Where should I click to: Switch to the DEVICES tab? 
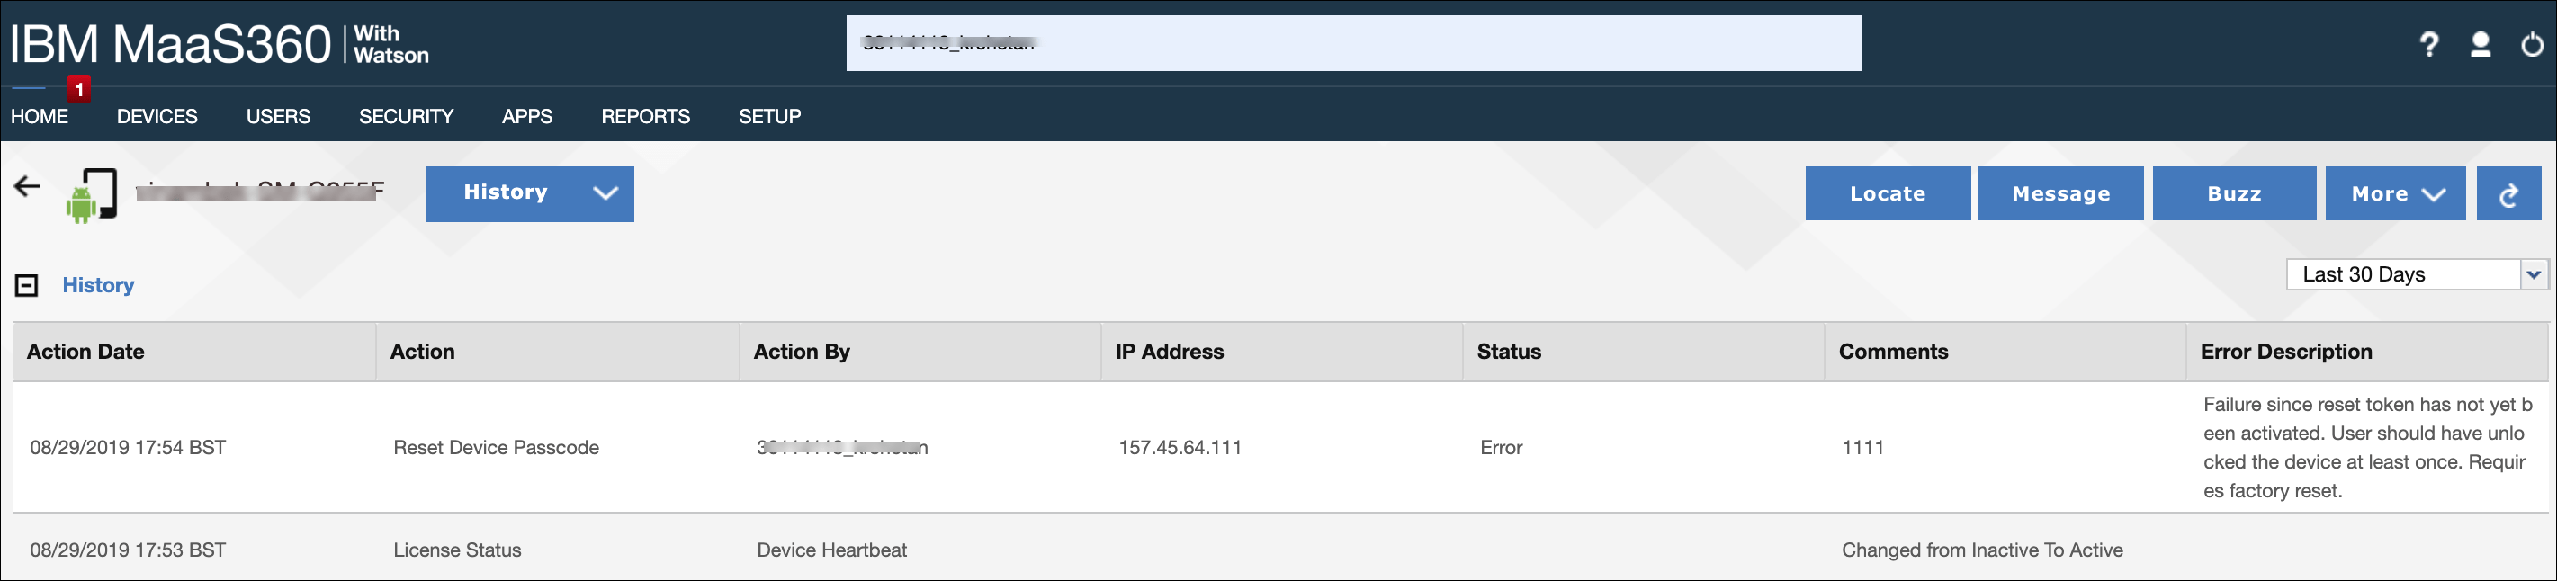156,116
